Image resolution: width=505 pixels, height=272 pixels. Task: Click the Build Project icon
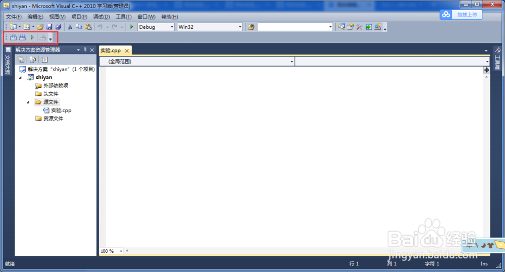pos(13,37)
